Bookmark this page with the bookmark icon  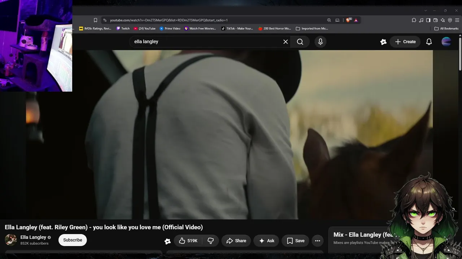[x=95, y=20]
